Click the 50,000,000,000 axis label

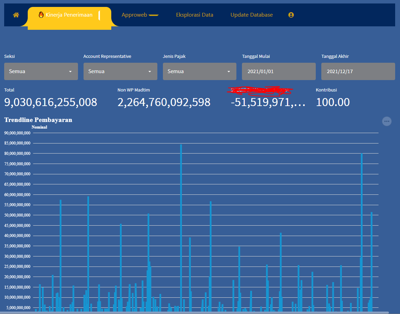tap(17, 215)
